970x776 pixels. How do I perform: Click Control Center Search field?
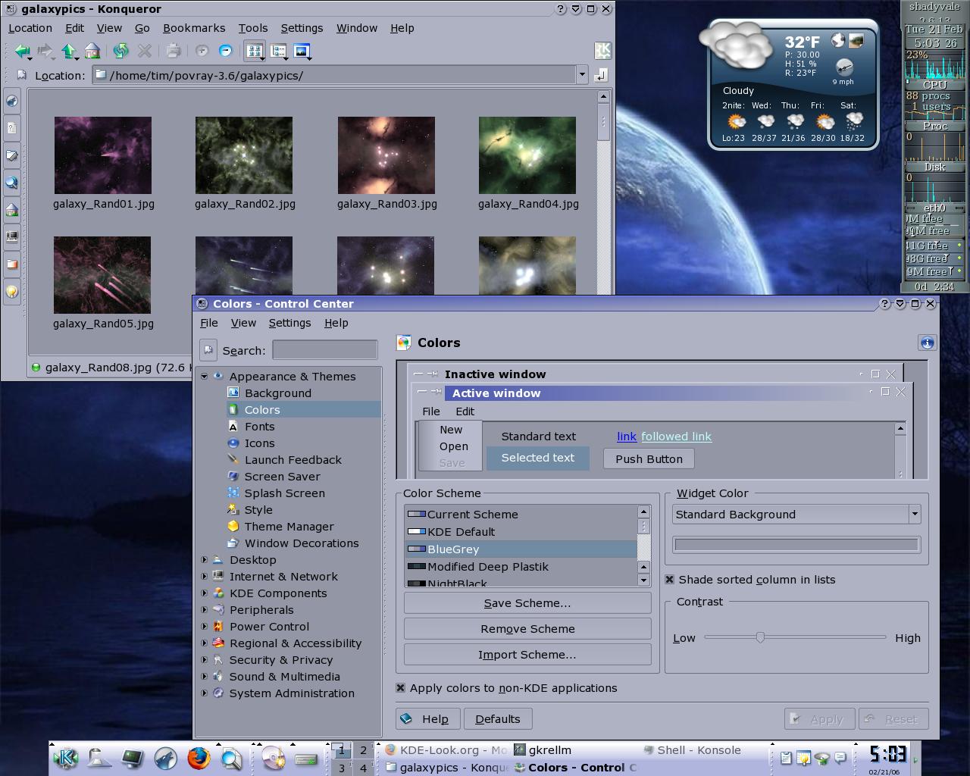click(325, 350)
